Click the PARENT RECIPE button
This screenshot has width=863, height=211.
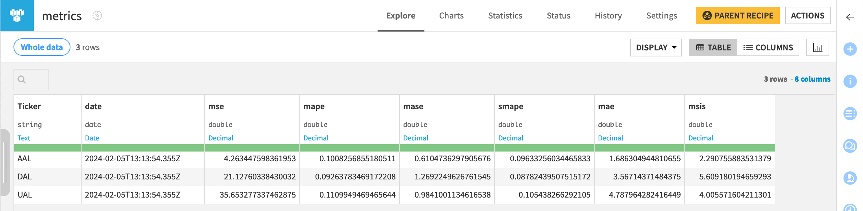click(738, 15)
